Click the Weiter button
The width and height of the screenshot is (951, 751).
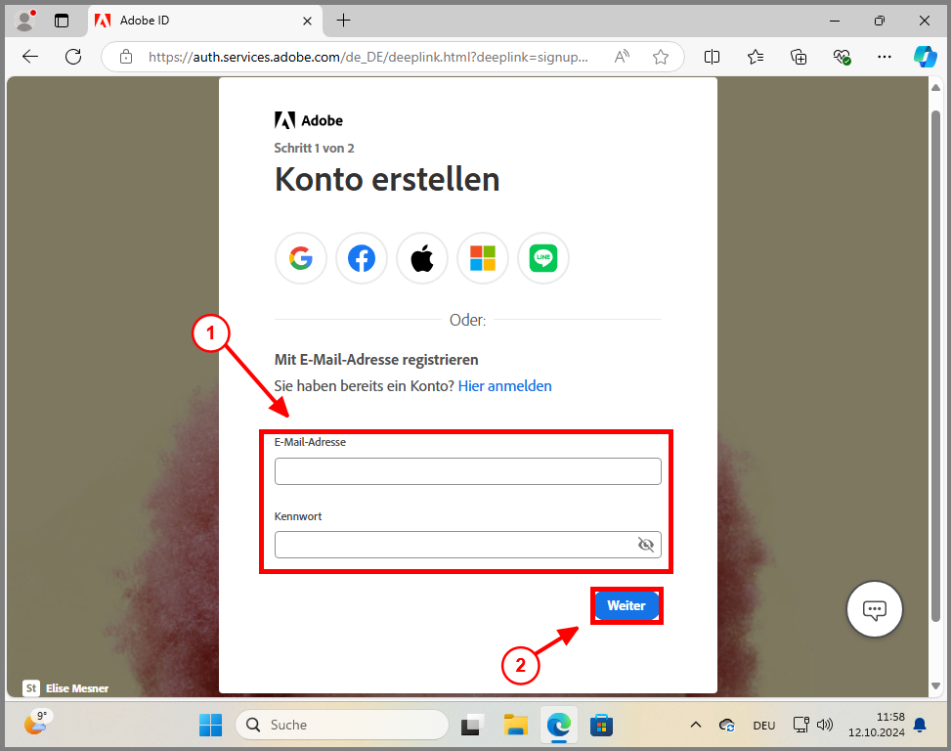coord(626,605)
